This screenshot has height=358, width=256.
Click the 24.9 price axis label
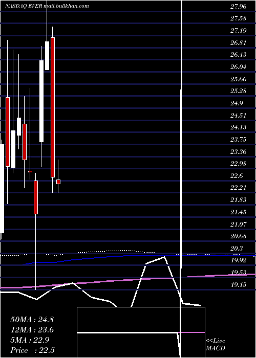[x=237, y=103]
